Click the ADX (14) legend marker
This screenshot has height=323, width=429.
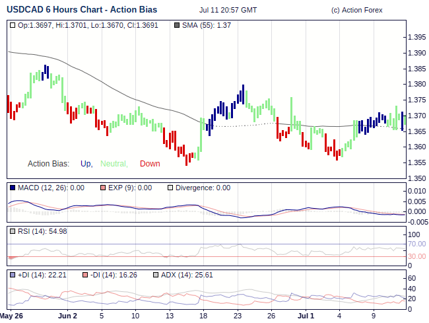pos(156,275)
